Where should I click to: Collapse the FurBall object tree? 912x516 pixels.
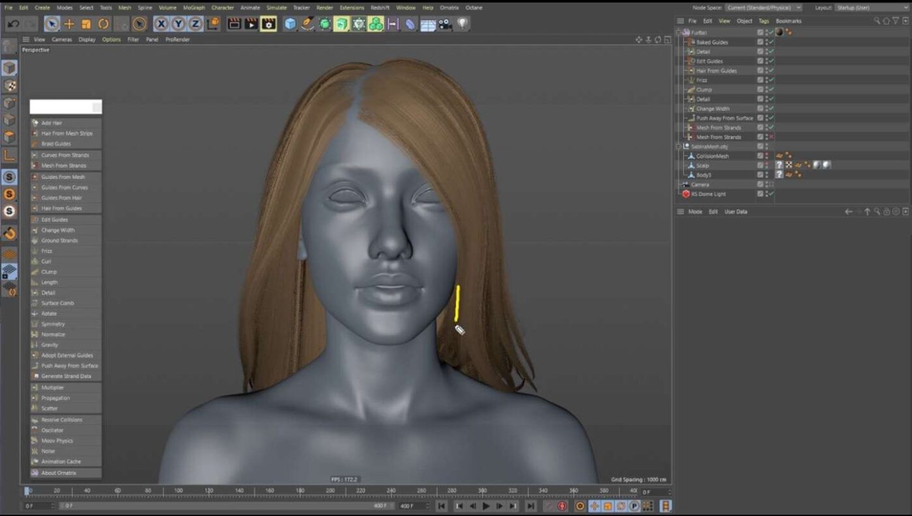(679, 33)
